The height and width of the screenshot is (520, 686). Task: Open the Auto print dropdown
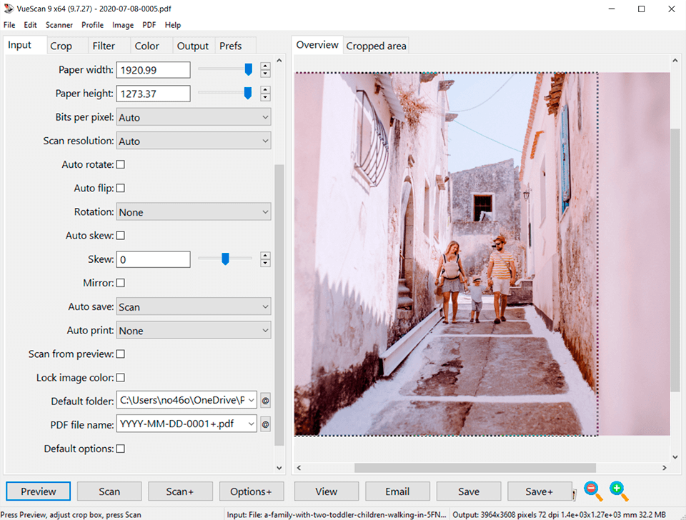pos(193,330)
